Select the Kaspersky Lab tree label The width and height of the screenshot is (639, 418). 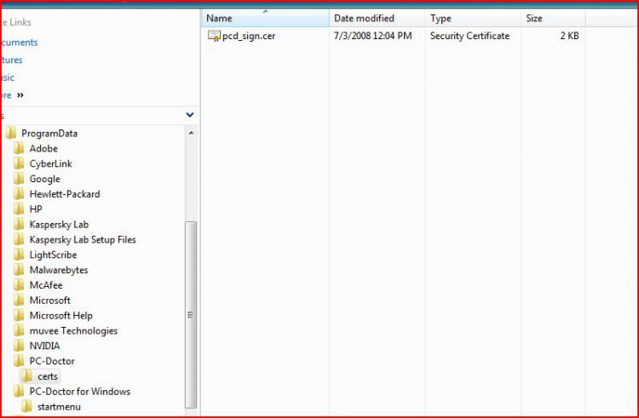pyautogui.click(x=59, y=225)
